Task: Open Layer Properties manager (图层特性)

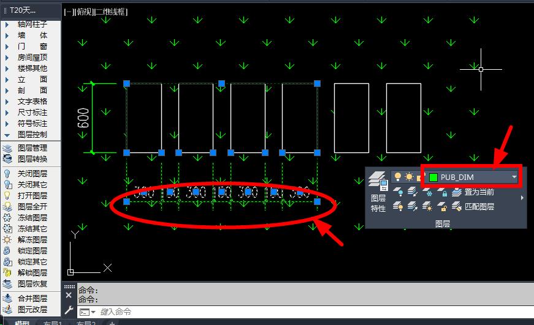Action: tap(378, 192)
